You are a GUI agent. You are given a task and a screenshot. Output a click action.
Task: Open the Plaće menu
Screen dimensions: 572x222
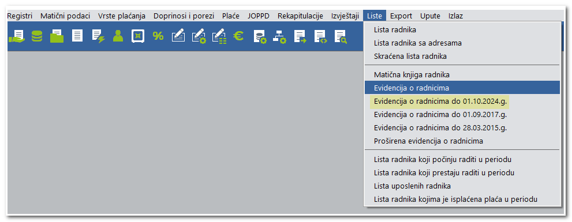coord(230,16)
